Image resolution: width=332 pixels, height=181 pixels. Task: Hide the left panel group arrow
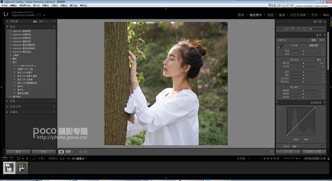pyautogui.click(x=1, y=87)
